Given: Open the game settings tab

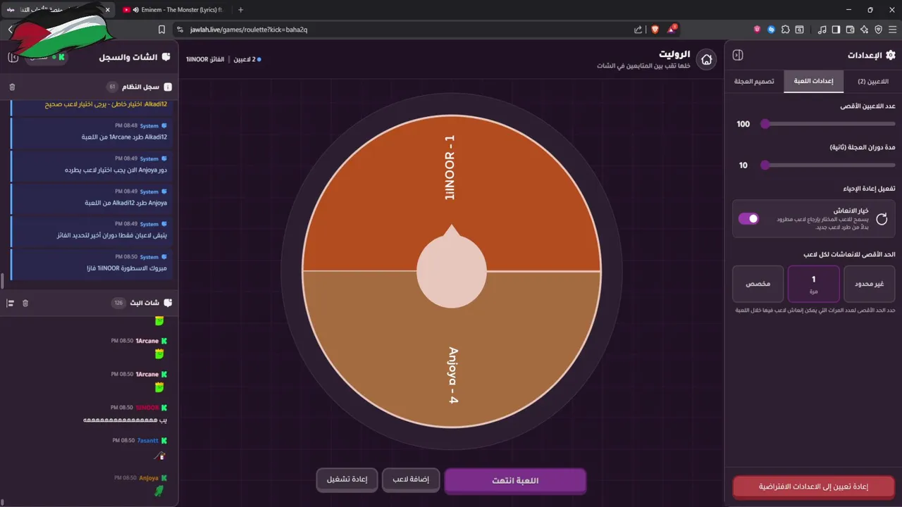Looking at the screenshot, I should click(813, 81).
